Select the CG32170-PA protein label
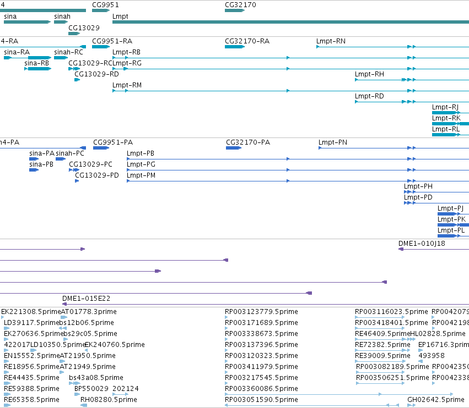Image resolution: width=469 pixels, height=408 pixels. (248, 142)
